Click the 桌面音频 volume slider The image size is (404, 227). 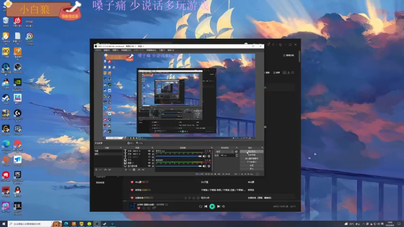click(x=179, y=166)
